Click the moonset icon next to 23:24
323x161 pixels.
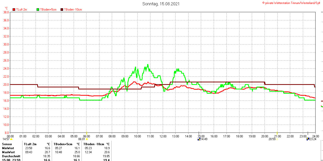pyautogui.click(x=308, y=139)
